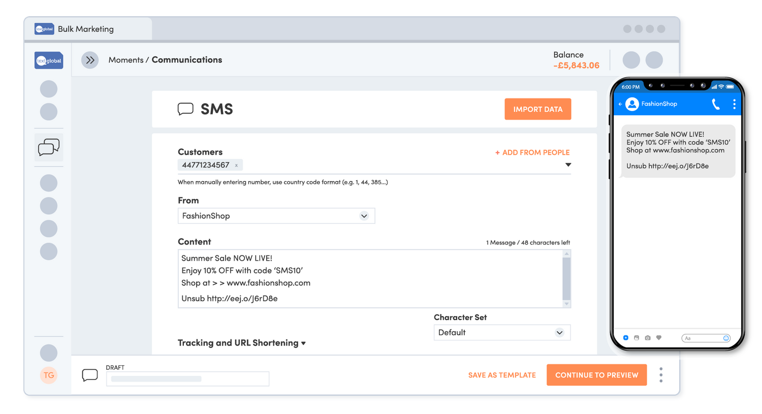Open the three-dot menu on phone header
762x414 pixels.
pos(734,104)
